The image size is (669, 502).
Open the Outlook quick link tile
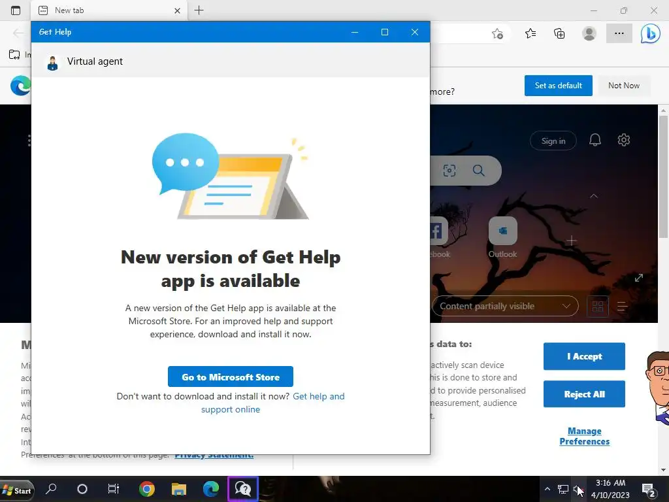[502, 237]
